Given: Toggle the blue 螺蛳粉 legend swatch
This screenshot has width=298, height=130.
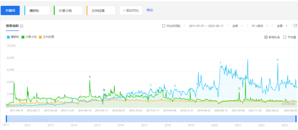Looking at the screenshot, I should pos(8,37).
